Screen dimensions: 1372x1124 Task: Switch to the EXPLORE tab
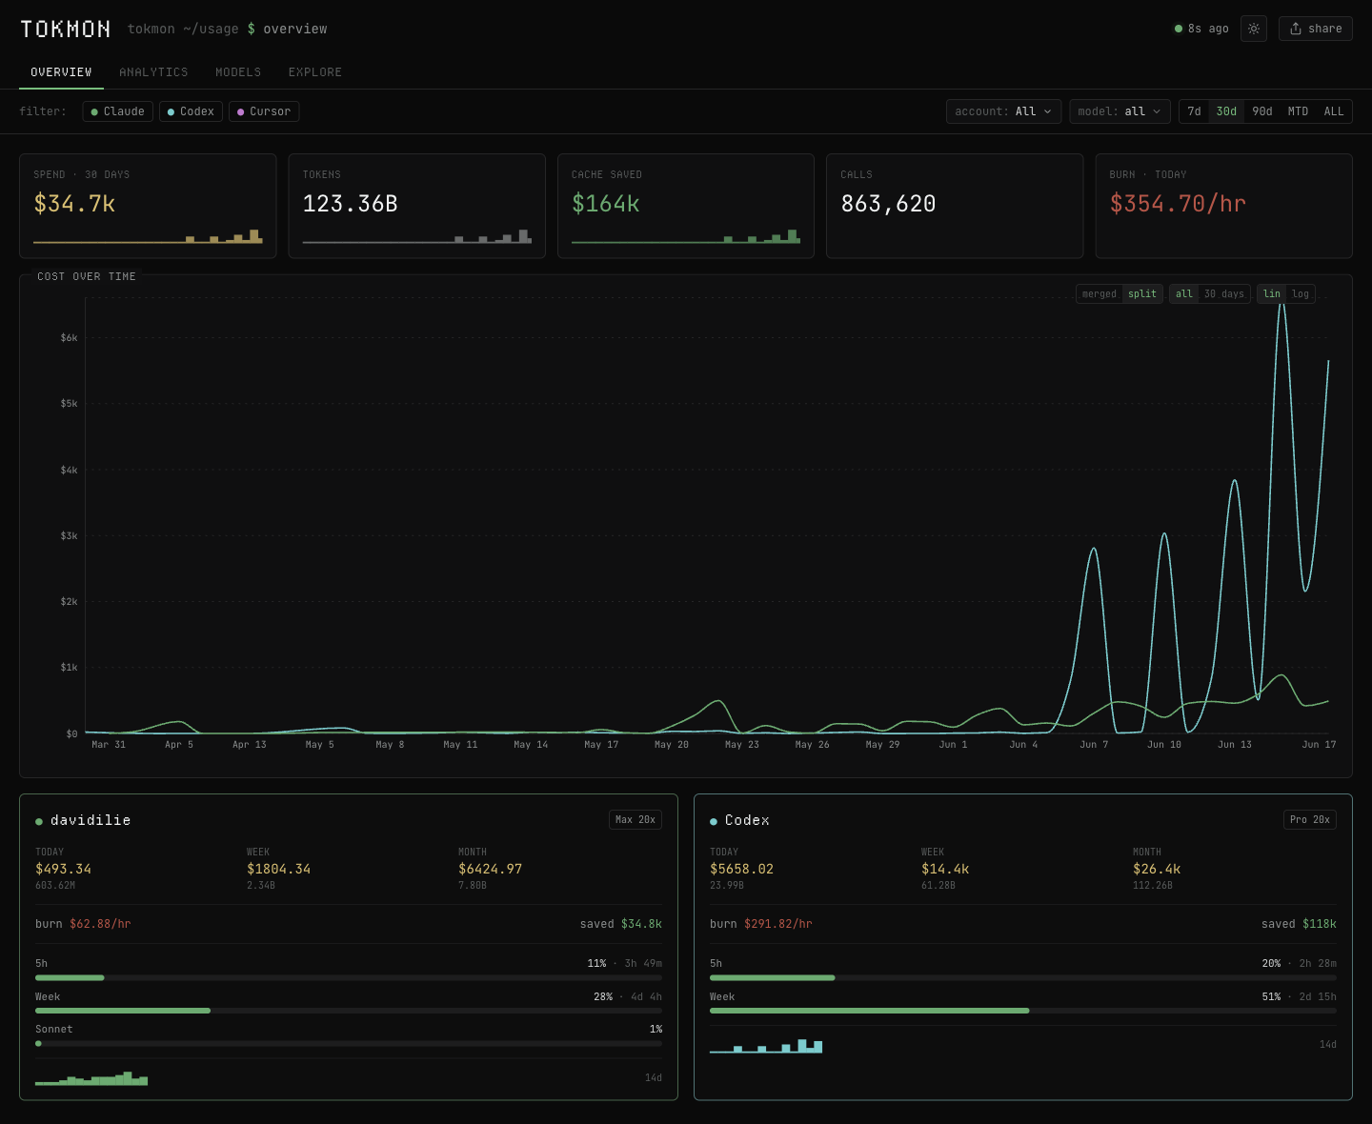point(315,72)
